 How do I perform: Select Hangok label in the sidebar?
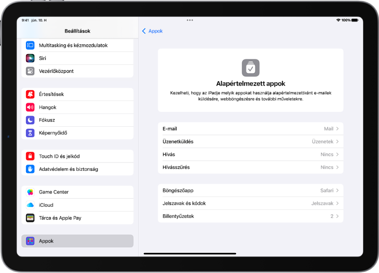pyautogui.click(x=47, y=107)
